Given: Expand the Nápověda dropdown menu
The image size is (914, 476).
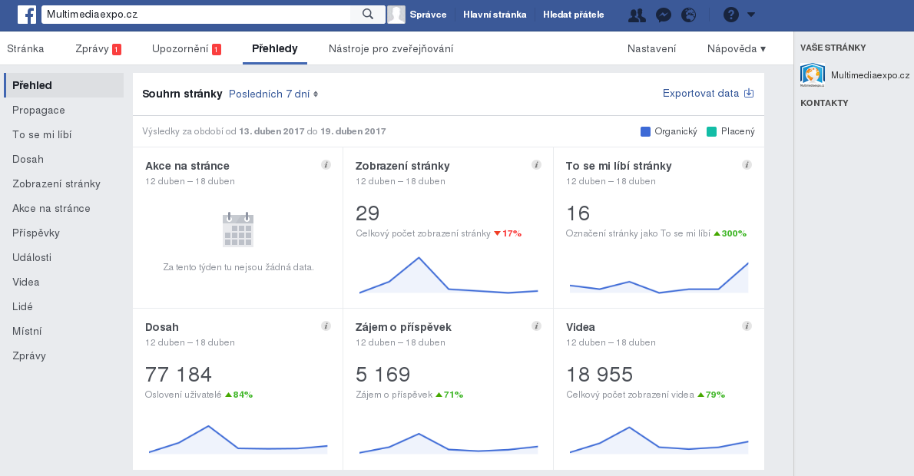Looking at the screenshot, I should coord(736,48).
